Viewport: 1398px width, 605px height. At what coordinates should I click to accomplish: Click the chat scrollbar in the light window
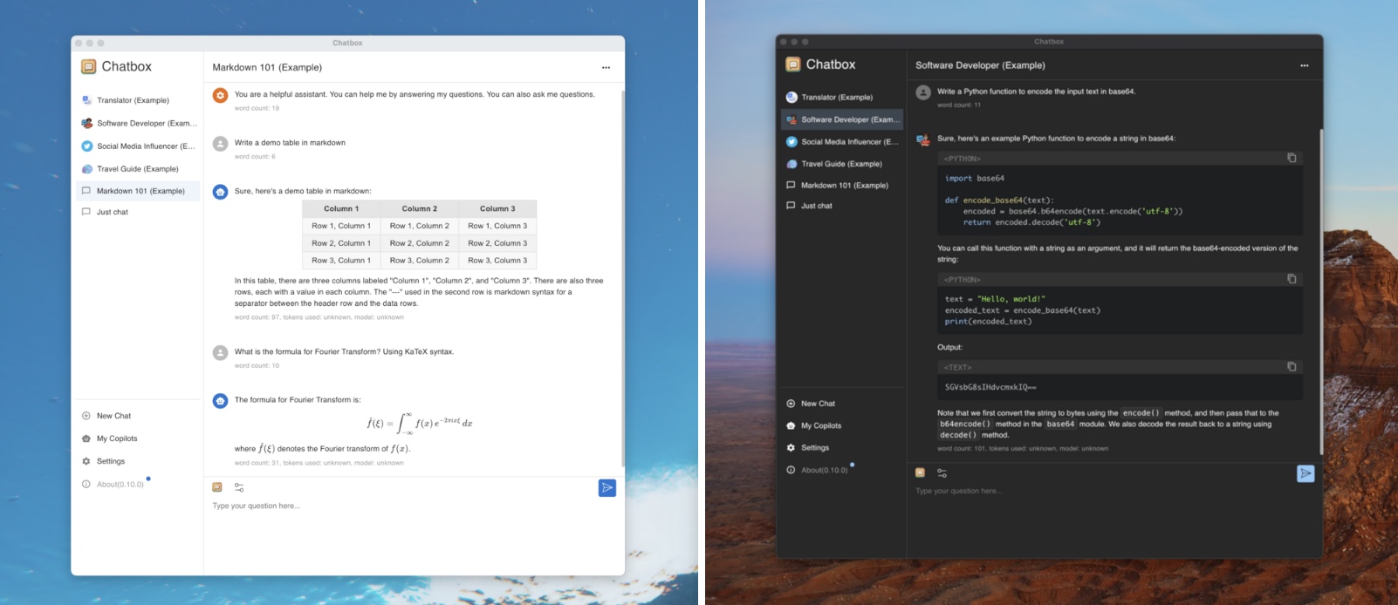pos(622,279)
